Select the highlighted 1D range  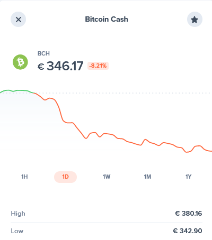pyautogui.click(x=65, y=177)
